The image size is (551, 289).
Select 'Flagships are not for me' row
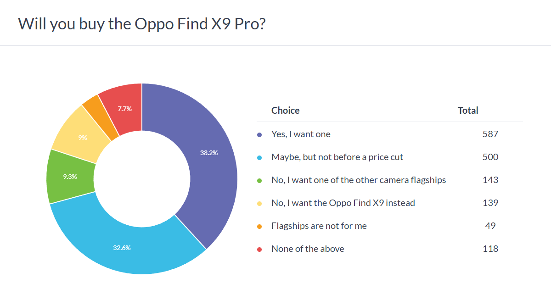[x=319, y=226]
